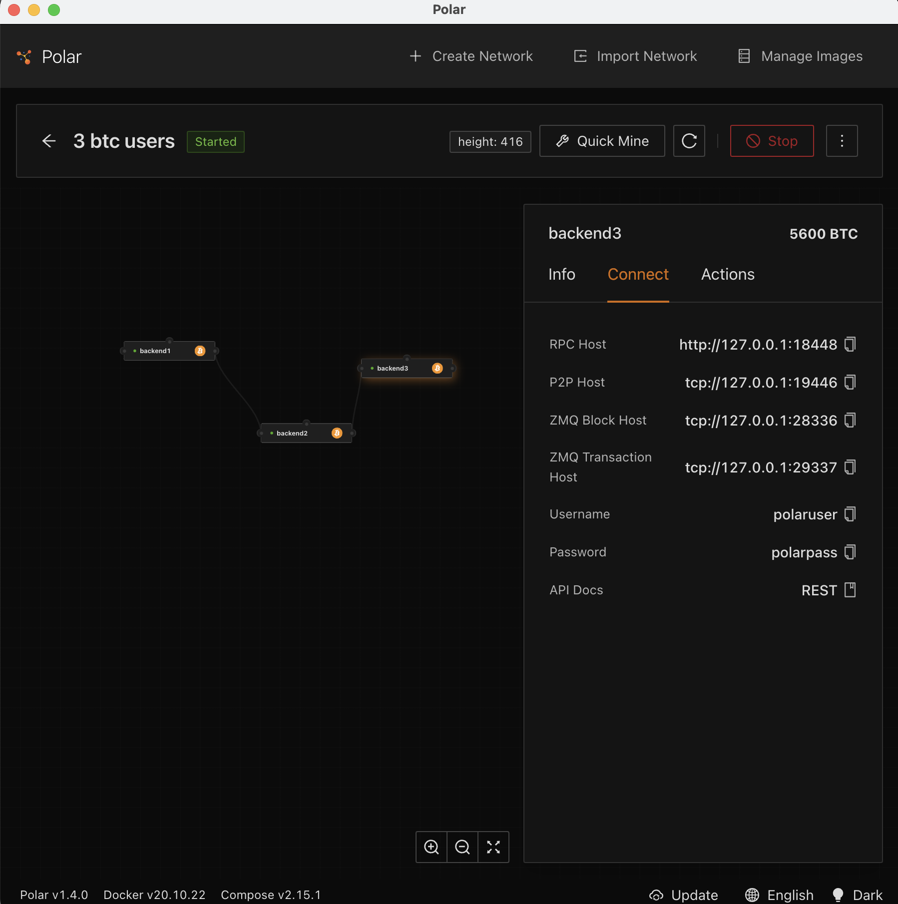
Task: Copy the polarpass password
Action: pos(850,552)
